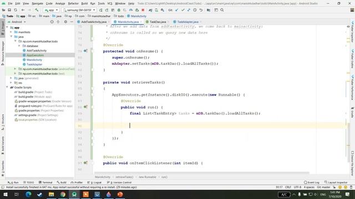
Task: Click the main breadcrumb in navigation bar
Action: (44, 16)
